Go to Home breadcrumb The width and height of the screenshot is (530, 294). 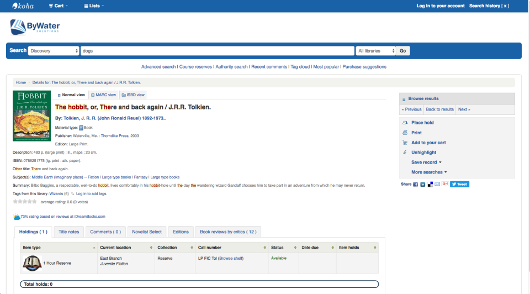click(x=20, y=82)
